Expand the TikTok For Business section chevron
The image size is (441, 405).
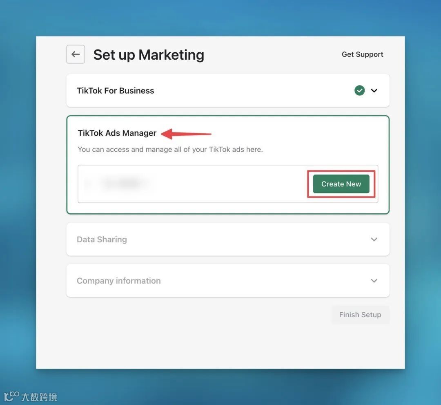[374, 90]
